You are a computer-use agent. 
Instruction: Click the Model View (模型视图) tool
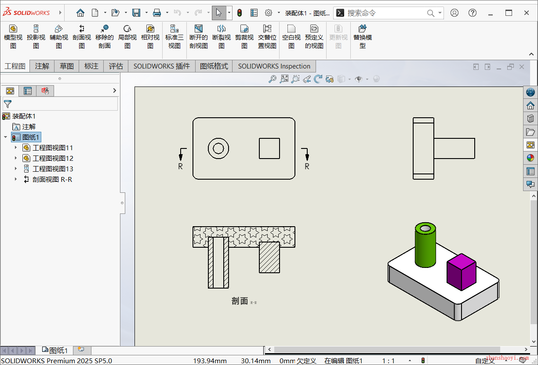(x=13, y=37)
